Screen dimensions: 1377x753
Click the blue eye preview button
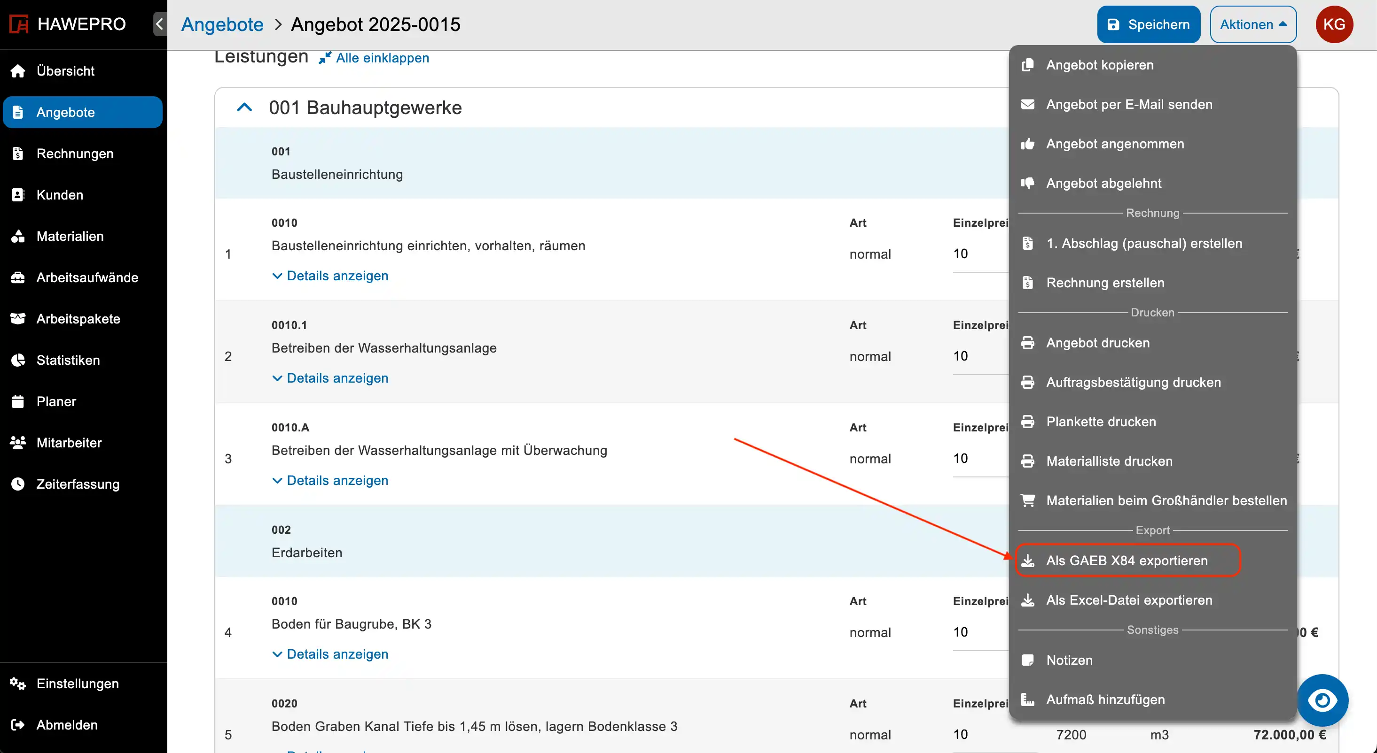tap(1322, 700)
